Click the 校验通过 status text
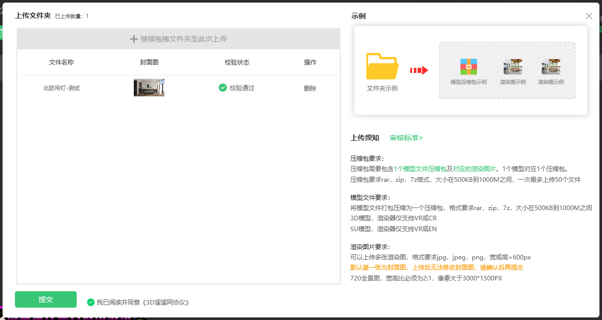This screenshot has width=602, height=320. 242,88
